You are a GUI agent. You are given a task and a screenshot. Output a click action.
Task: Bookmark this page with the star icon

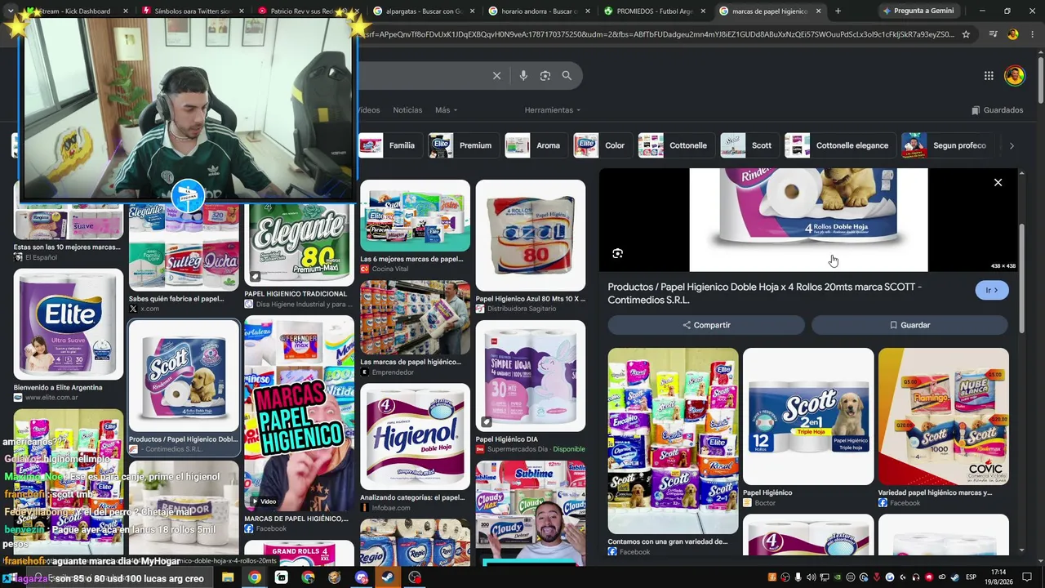pos(966,34)
